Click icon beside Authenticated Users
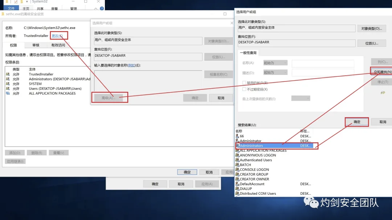Viewport: 392px width, 220px height. tap(237, 160)
